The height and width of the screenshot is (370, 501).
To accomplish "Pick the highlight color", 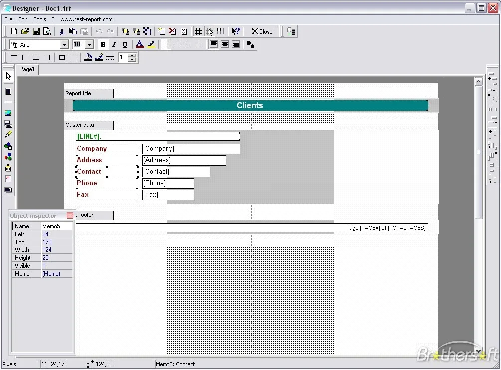I will [x=151, y=45].
